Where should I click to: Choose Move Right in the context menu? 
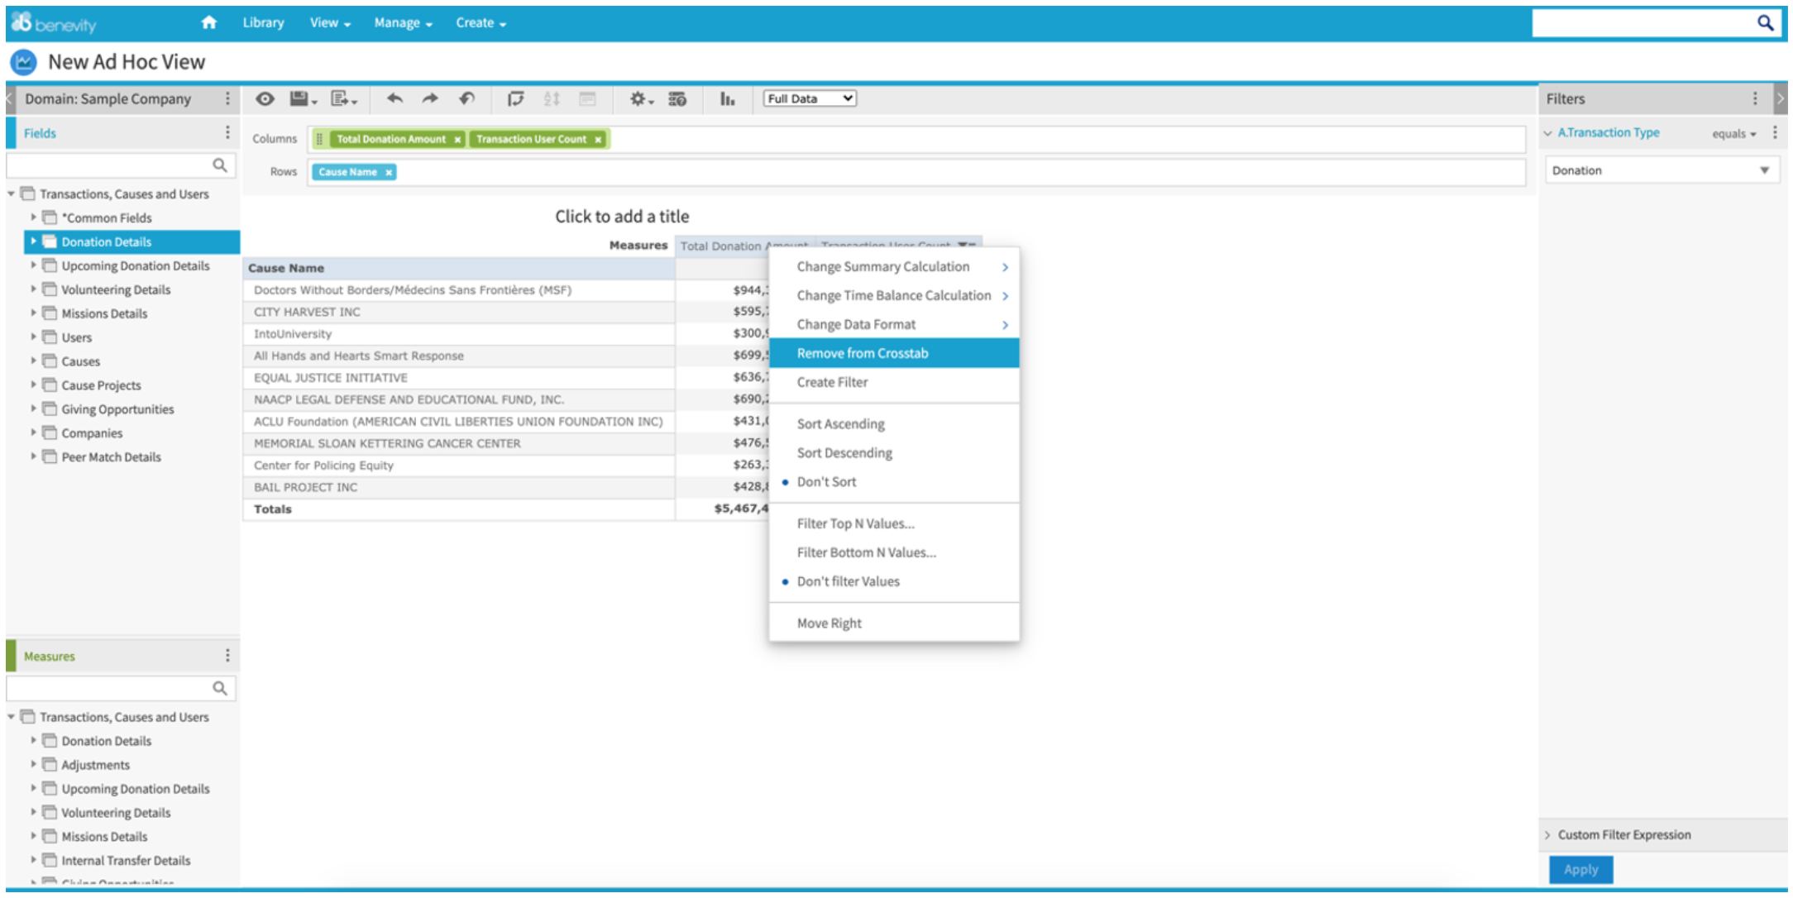pyautogui.click(x=829, y=623)
